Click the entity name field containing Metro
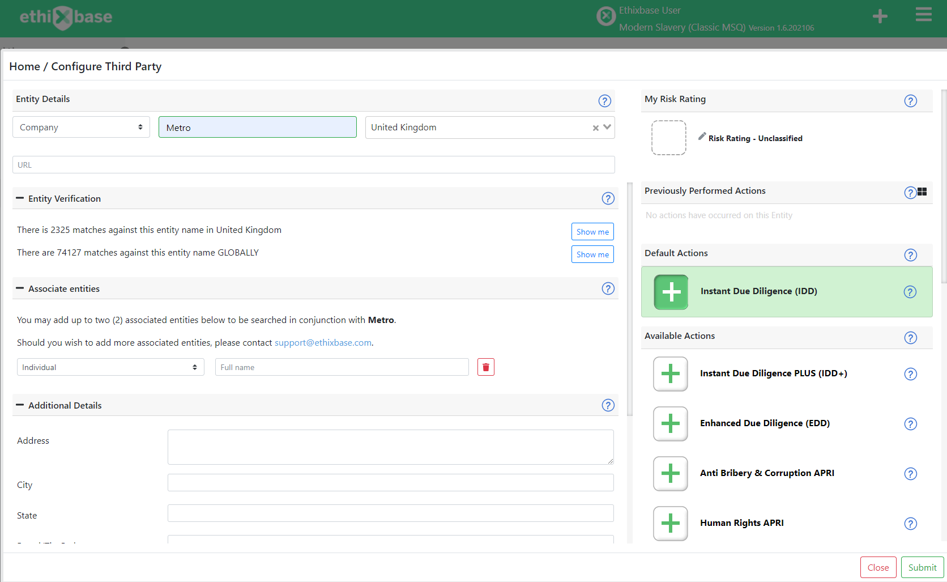The image size is (947, 582). (258, 127)
